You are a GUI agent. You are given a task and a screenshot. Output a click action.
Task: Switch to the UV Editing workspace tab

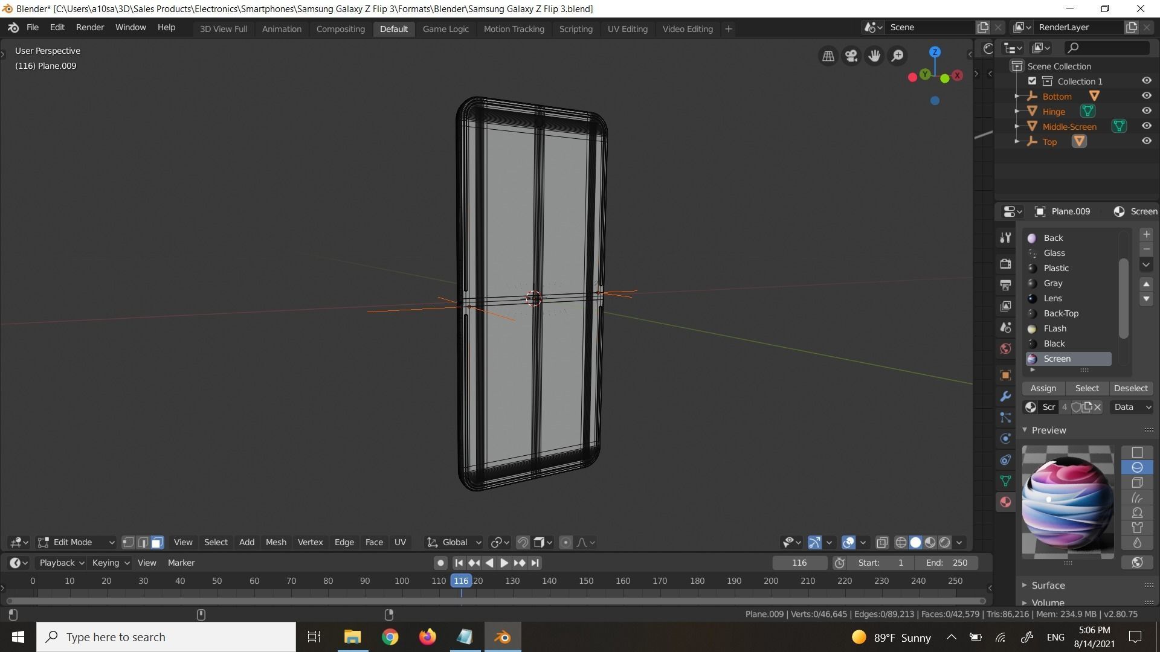pyautogui.click(x=627, y=28)
